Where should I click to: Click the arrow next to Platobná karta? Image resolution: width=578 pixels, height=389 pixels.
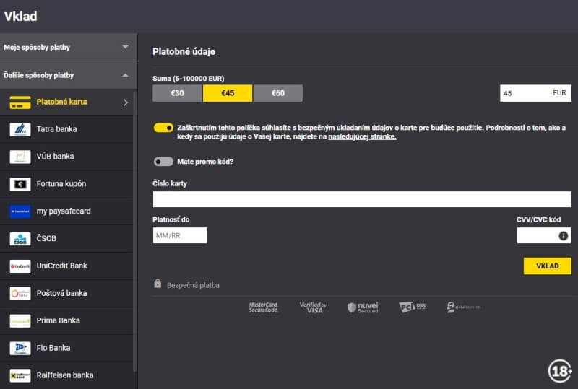click(126, 102)
